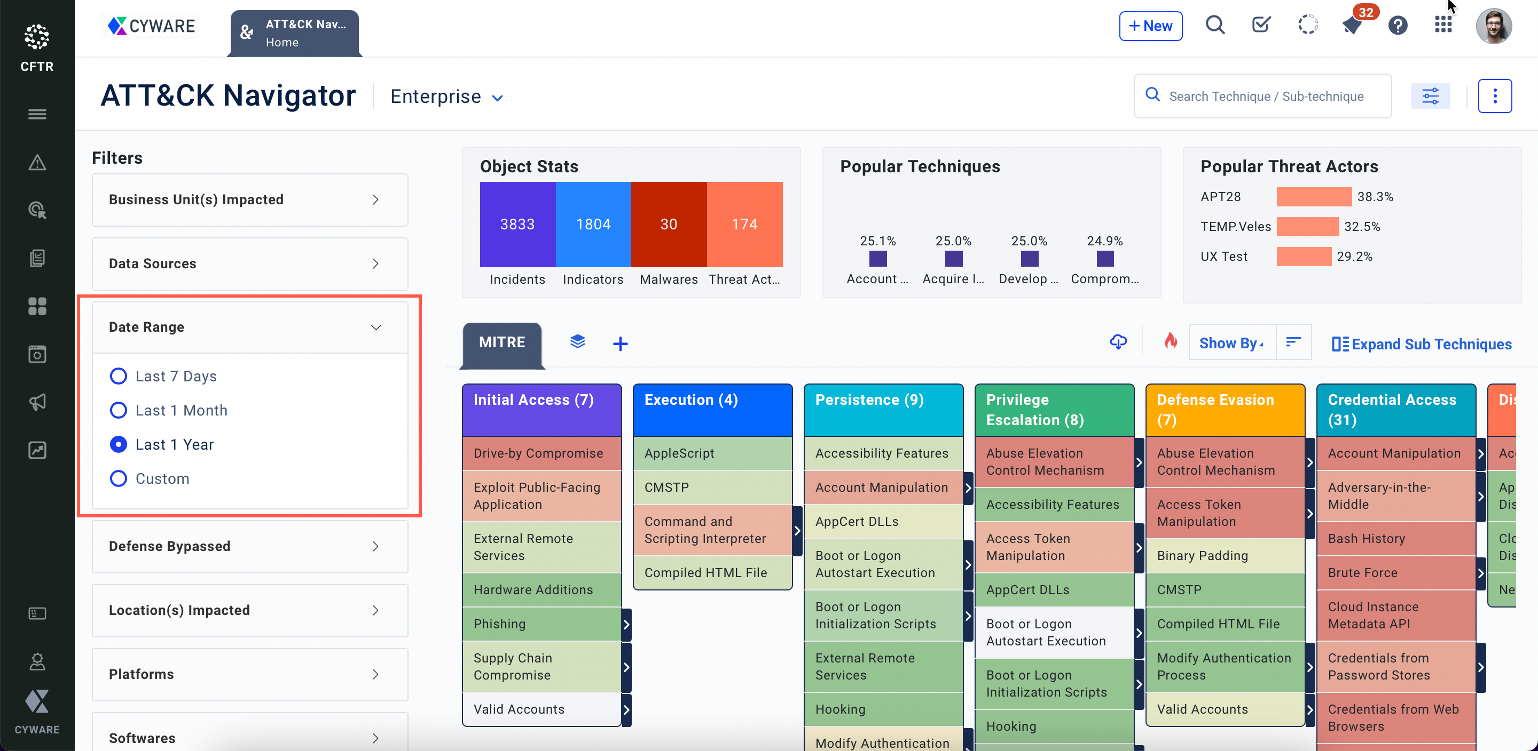This screenshot has width=1538, height=751.
Task: Choose the Custom date range option
Action: [118, 478]
